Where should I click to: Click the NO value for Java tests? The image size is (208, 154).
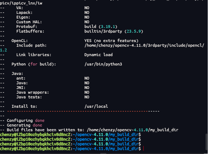coord(87,97)
